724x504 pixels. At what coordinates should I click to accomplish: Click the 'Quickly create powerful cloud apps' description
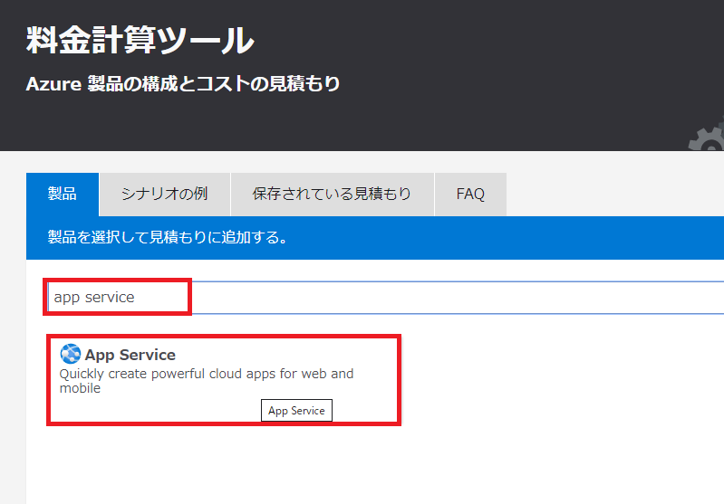point(207,381)
